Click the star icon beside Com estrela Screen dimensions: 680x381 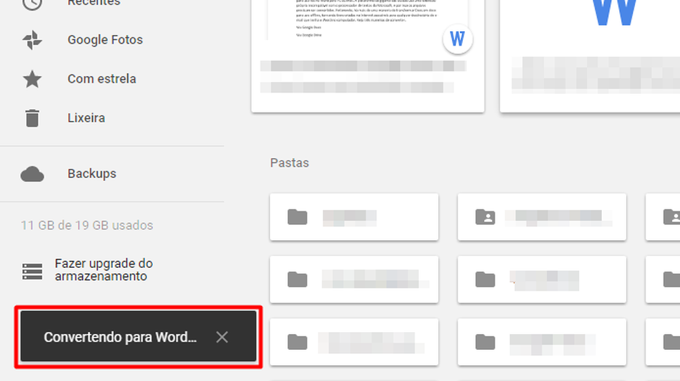(32, 79)
